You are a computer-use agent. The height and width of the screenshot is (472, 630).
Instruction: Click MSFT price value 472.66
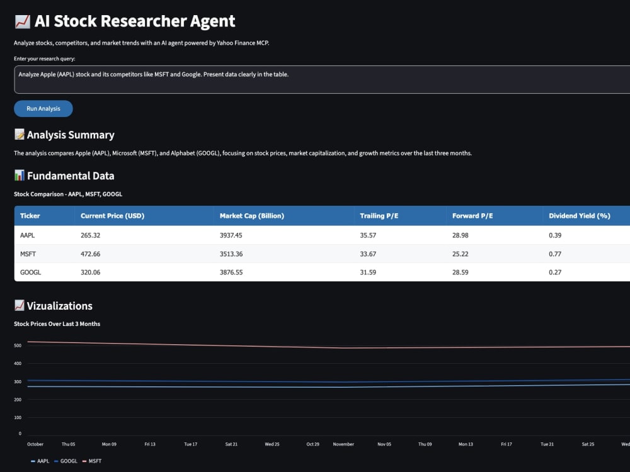click(x=90, y=254)
